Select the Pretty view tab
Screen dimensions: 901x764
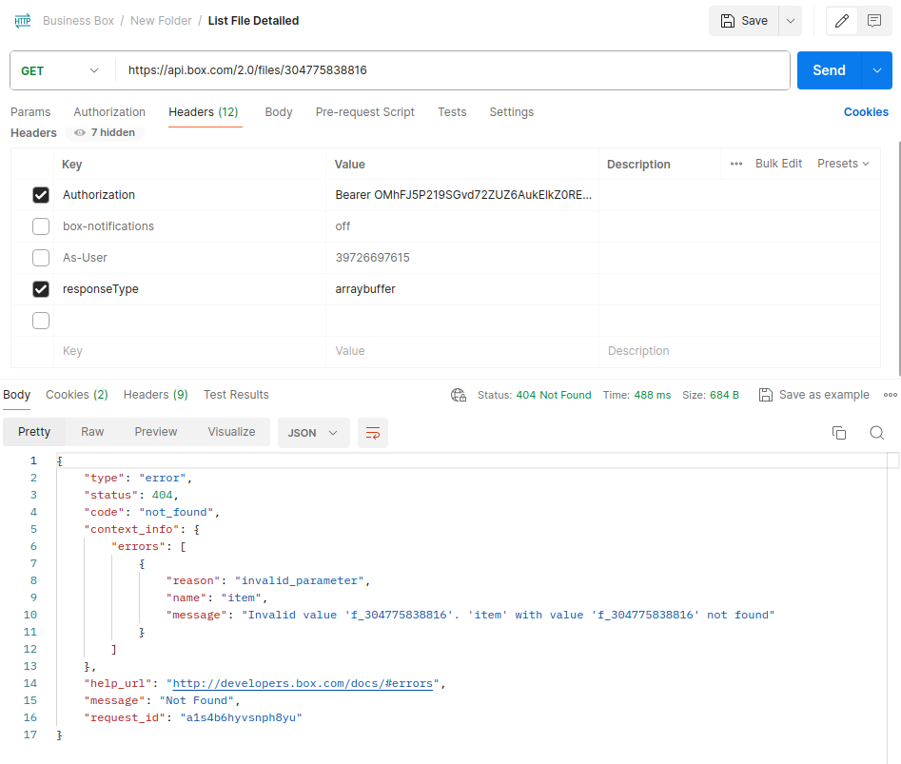(x=34, y=432)
